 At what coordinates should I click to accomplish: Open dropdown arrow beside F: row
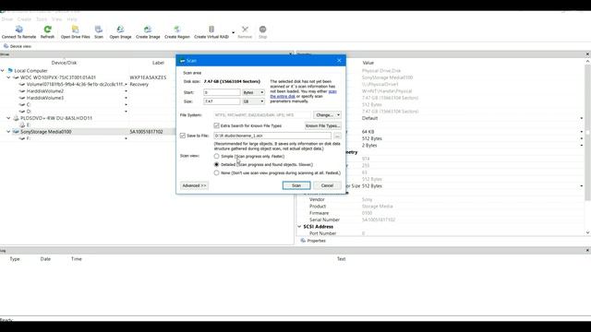126,138
